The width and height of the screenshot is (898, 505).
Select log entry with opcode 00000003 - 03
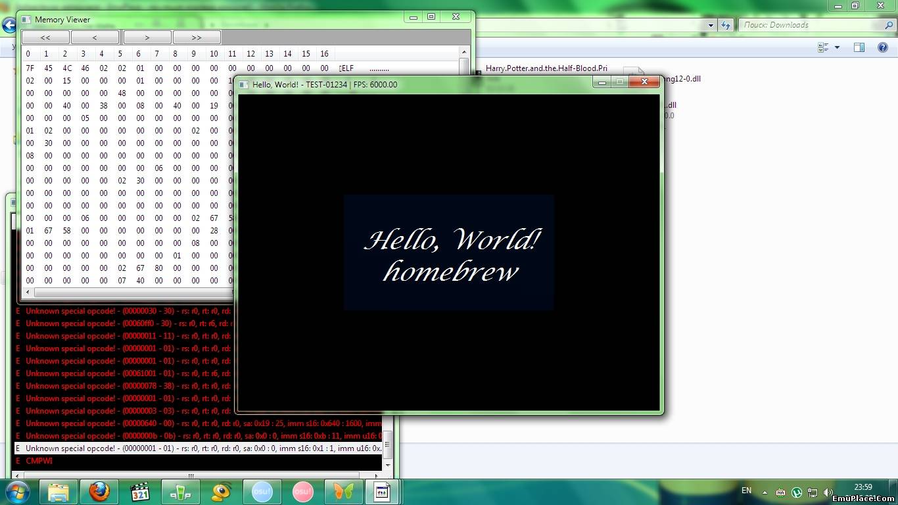coord(123,411)
